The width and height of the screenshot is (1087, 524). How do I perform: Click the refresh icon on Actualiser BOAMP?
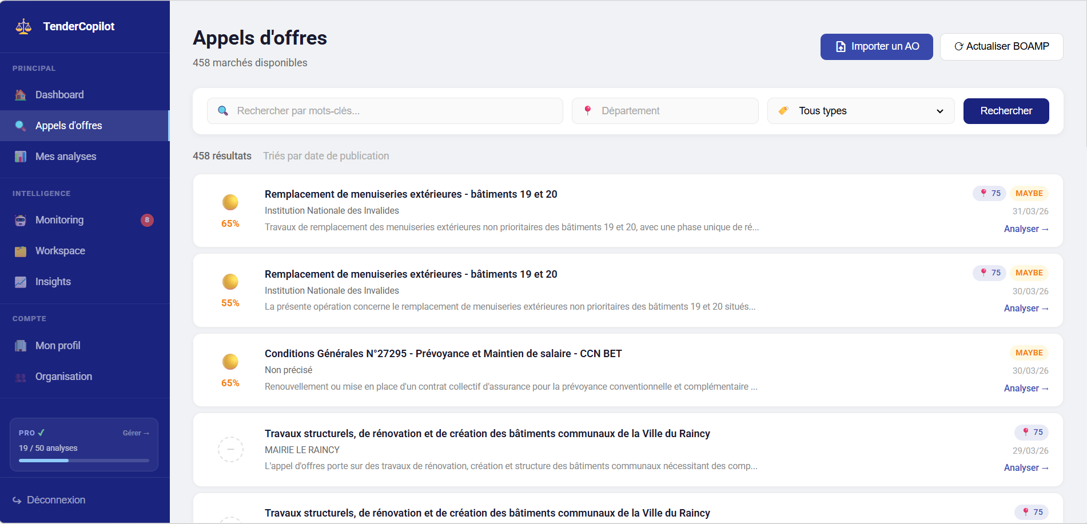pyautogui.click(x=959, y=46)
